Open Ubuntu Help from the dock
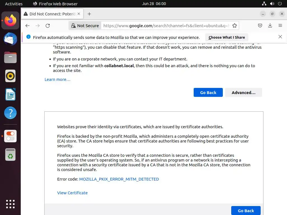This screenshot has height=215, width=287. tap(10, 113)
